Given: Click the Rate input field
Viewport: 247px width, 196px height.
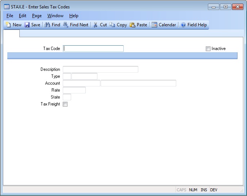Looking at the screenshot, I should (74, 90).
